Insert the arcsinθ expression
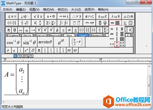Screen dimensions: 153x110 (45, 42)
